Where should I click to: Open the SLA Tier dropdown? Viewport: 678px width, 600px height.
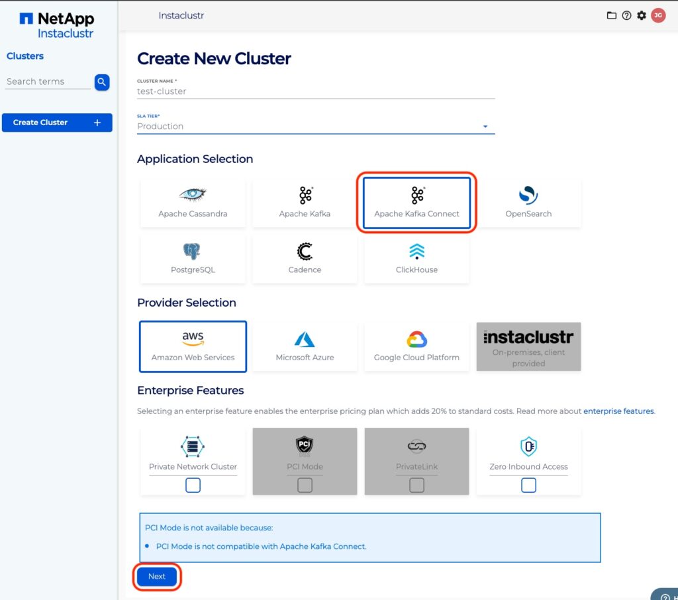coord(316,126)
